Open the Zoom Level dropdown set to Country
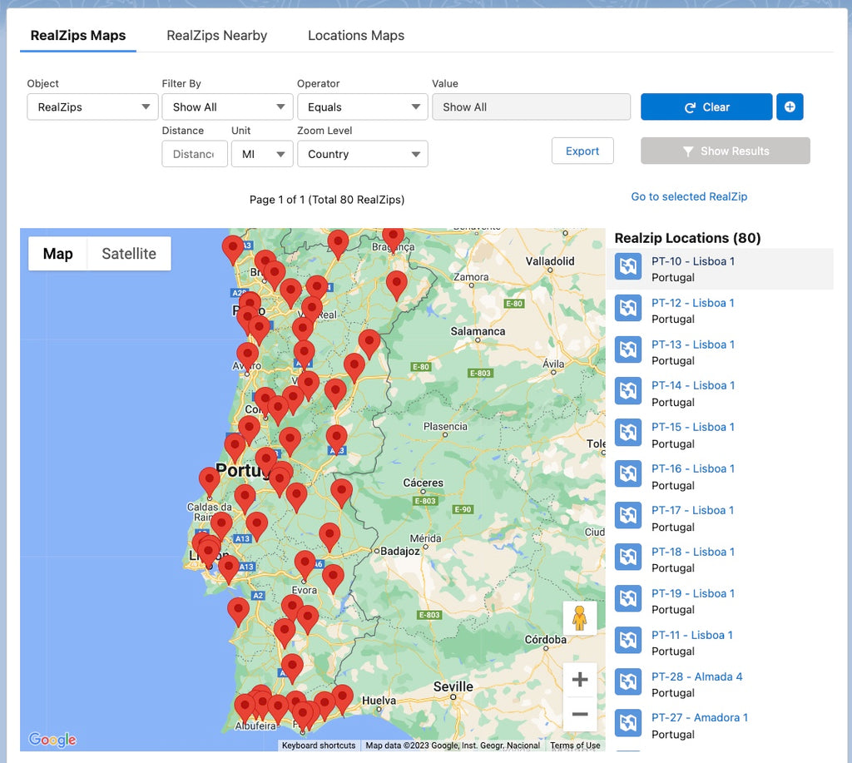The height and width of the screenshot is (763, 852). [x=363, y=154]
